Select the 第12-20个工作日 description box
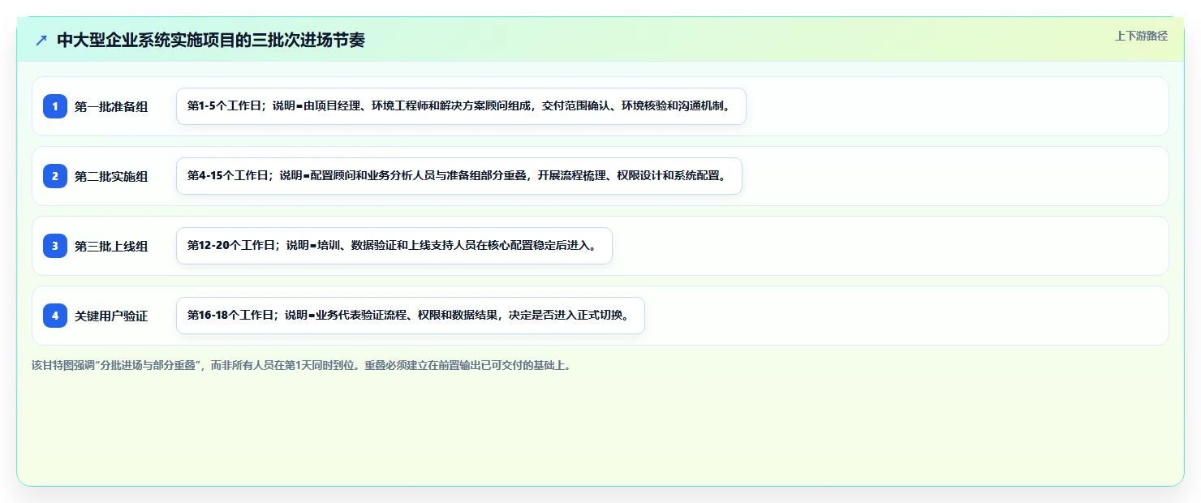 394,246
